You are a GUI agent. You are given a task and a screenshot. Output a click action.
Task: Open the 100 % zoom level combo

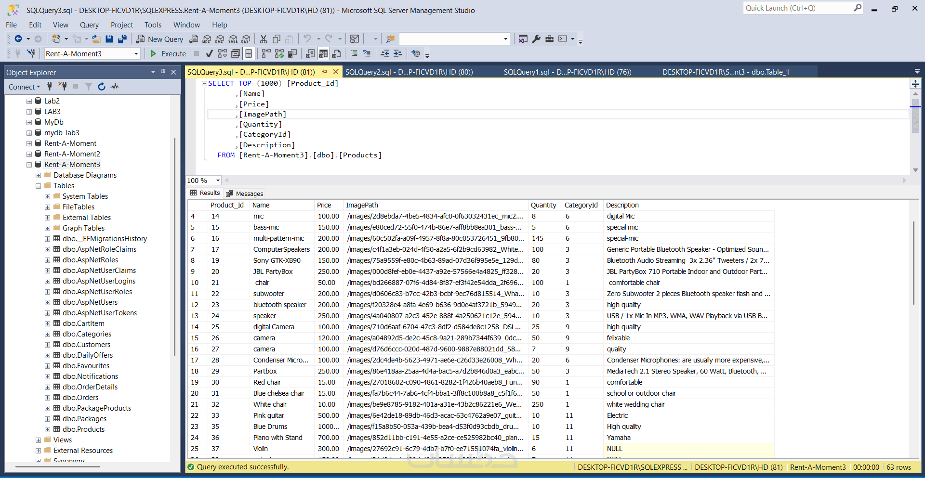tap(218, 181)
